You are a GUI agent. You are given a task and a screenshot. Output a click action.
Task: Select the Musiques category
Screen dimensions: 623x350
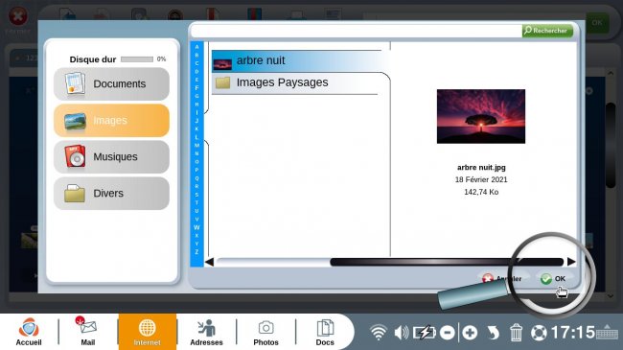[x=111, y=156]
